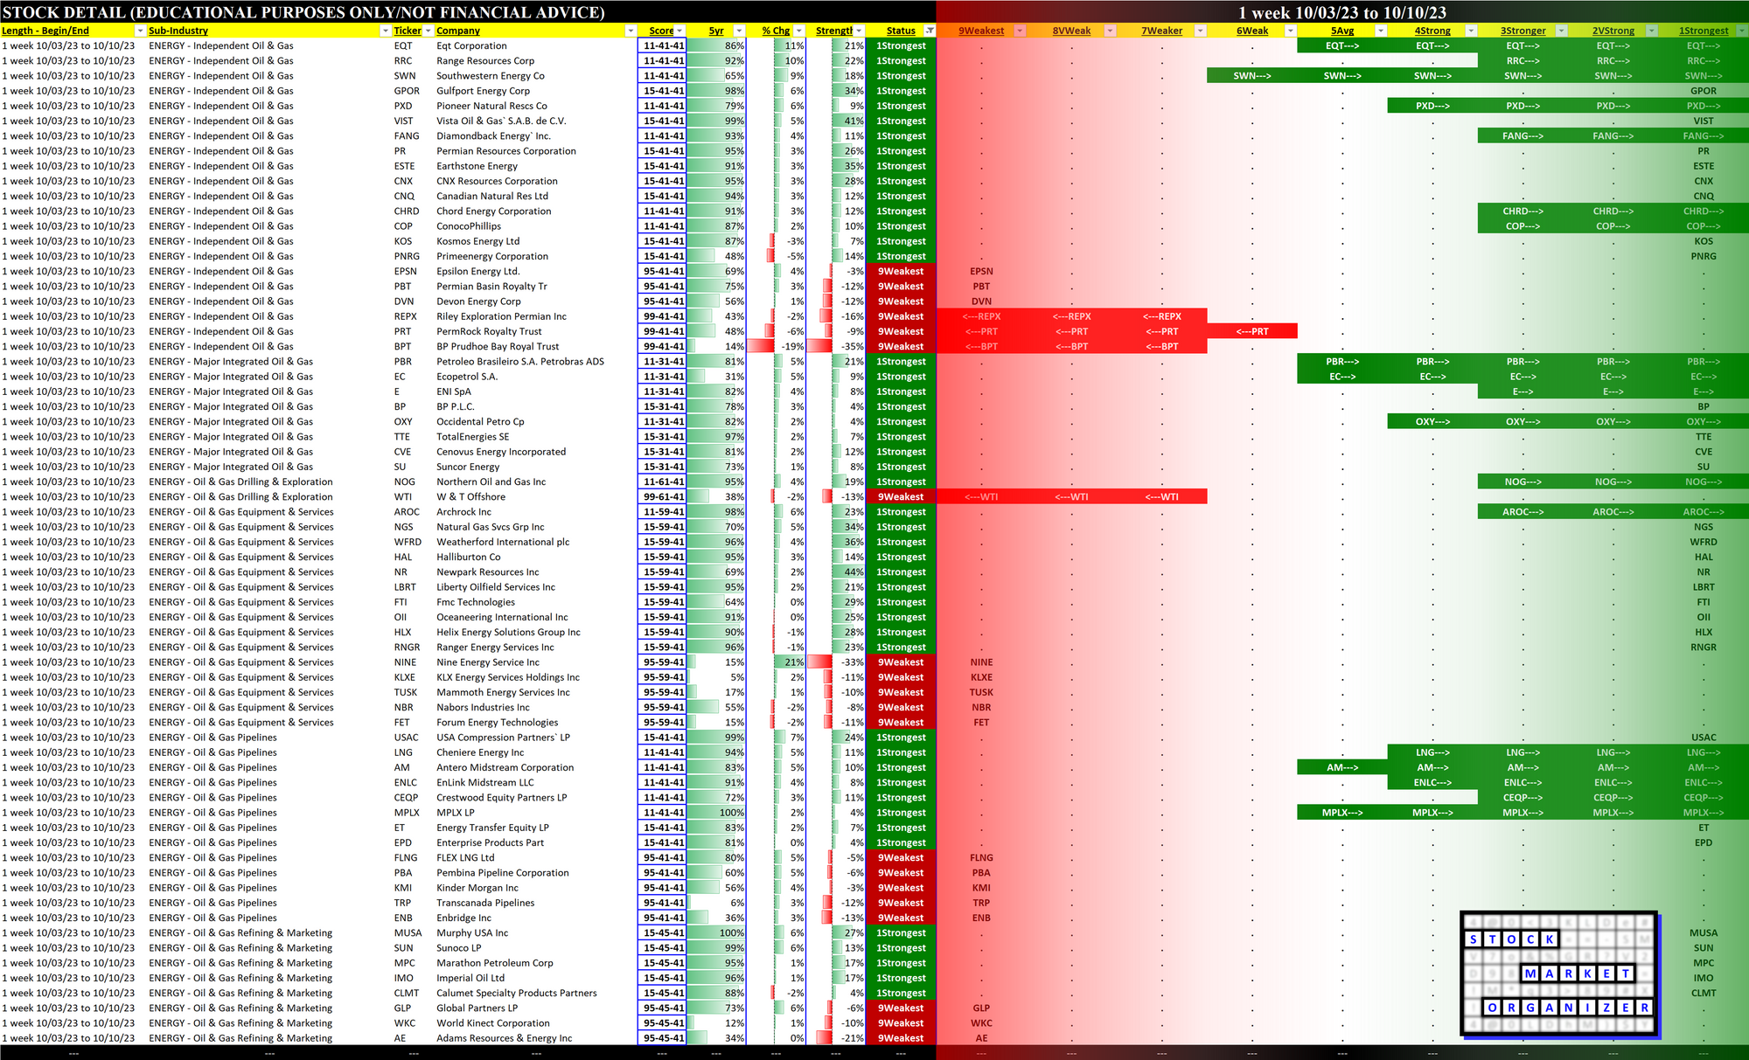Click Murphy USA Inc company name
Viewport: 1749px width, 1060px height.
click(x=472, y=933)
